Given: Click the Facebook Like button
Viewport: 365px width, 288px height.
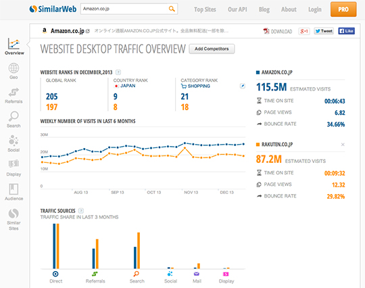Looking at the screenshot, I should (x=347, y=31).
